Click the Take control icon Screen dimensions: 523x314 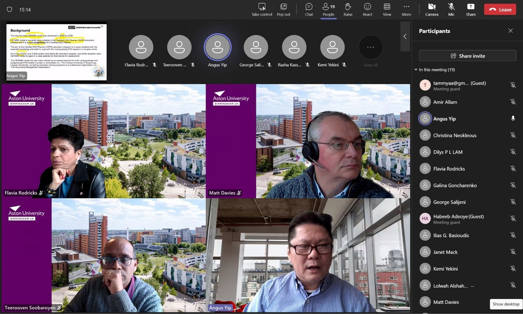pyautogui.click(x=262, y=9)
